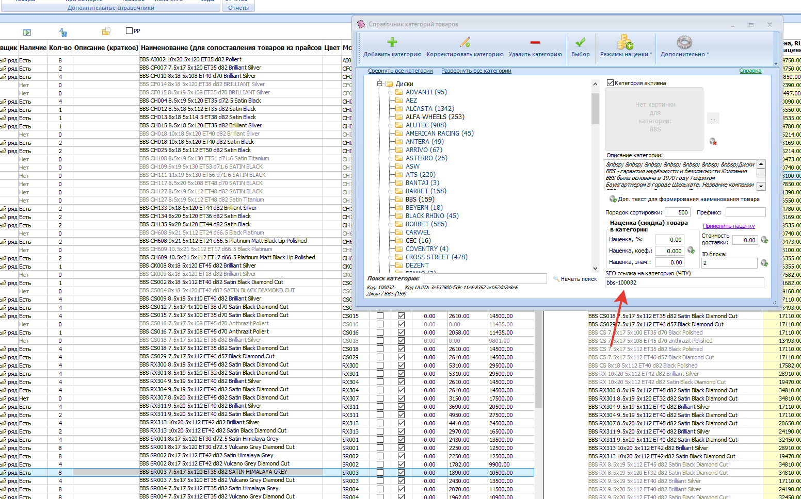Click the icon beside Доп. текст label
The image size is (801, 499).
pyautogui.click(x=613, y=199)
